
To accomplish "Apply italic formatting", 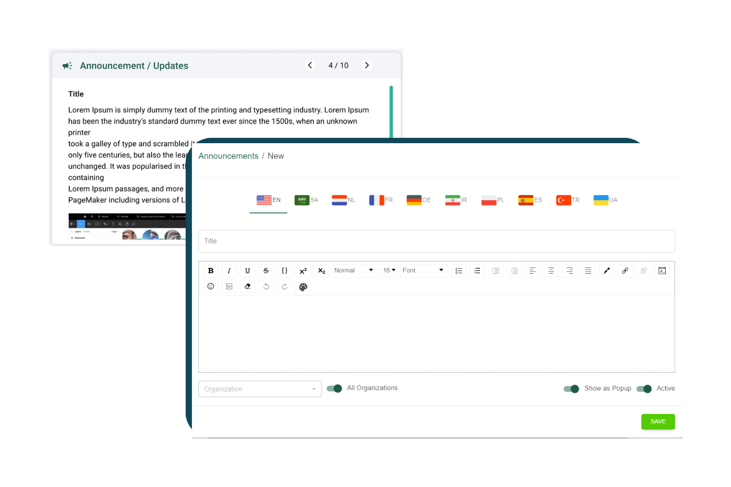I will coord(229,271).
